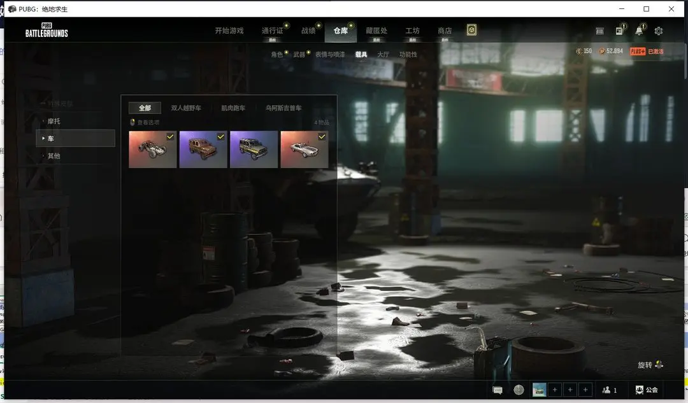
Task: Toggle the checkmark on buggy skin
Action: tap(170, 137)
